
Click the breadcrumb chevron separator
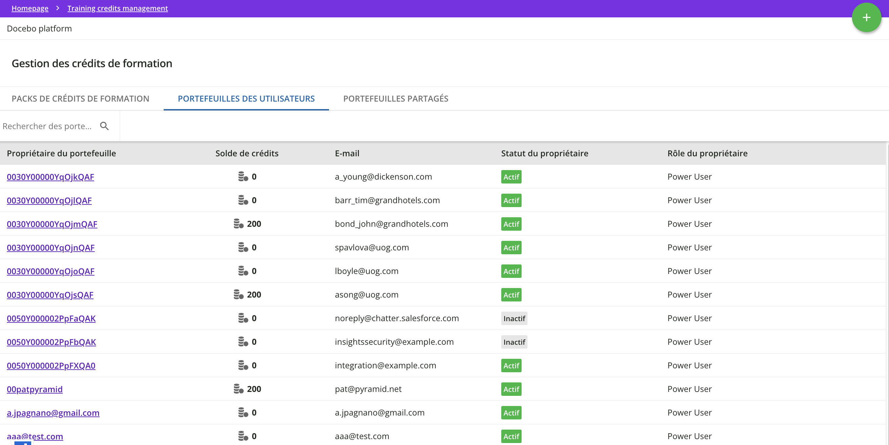click(58, 8)
